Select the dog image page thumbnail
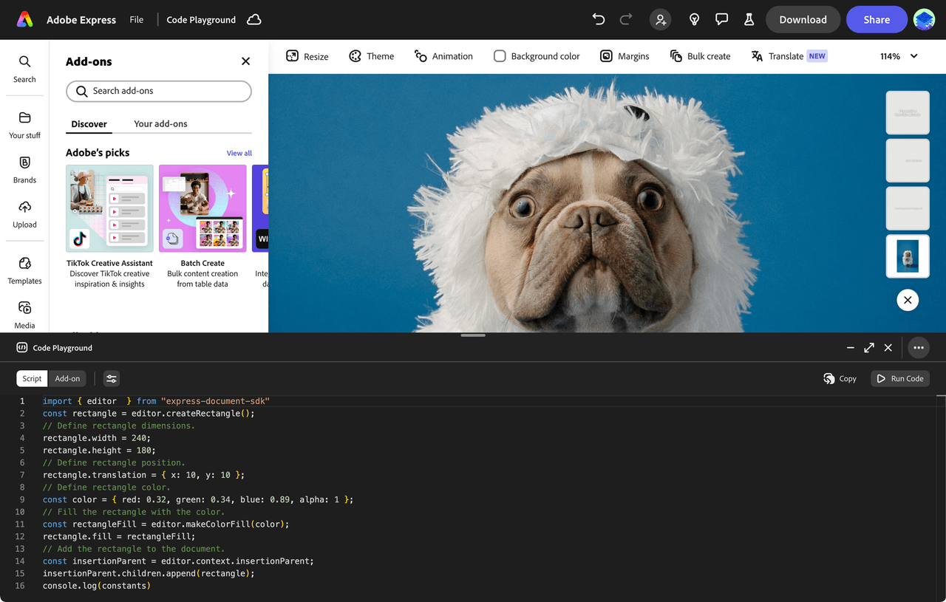This screenshot has width=946, height=602. pos(908,256)
